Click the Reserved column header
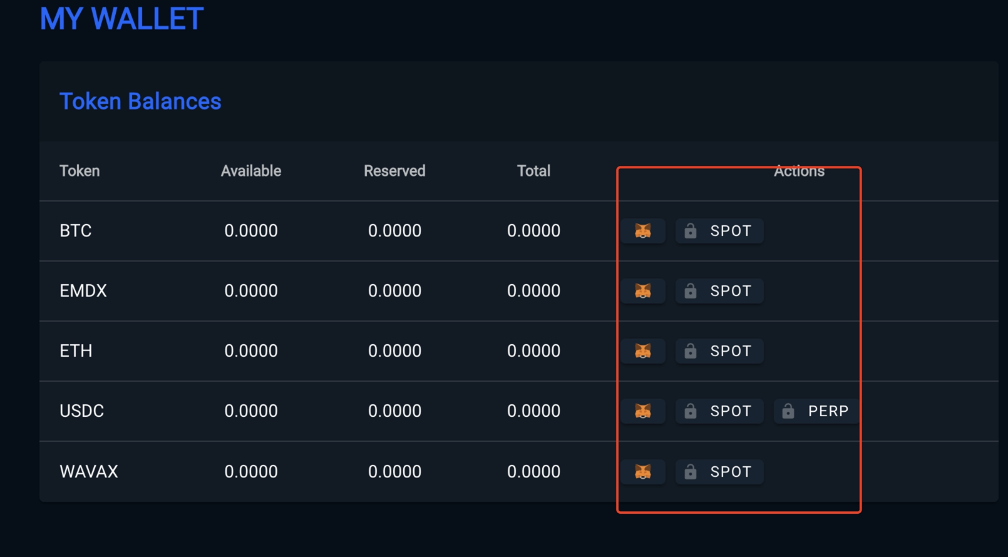1008x557 pixels. click(x=394, y=171)
